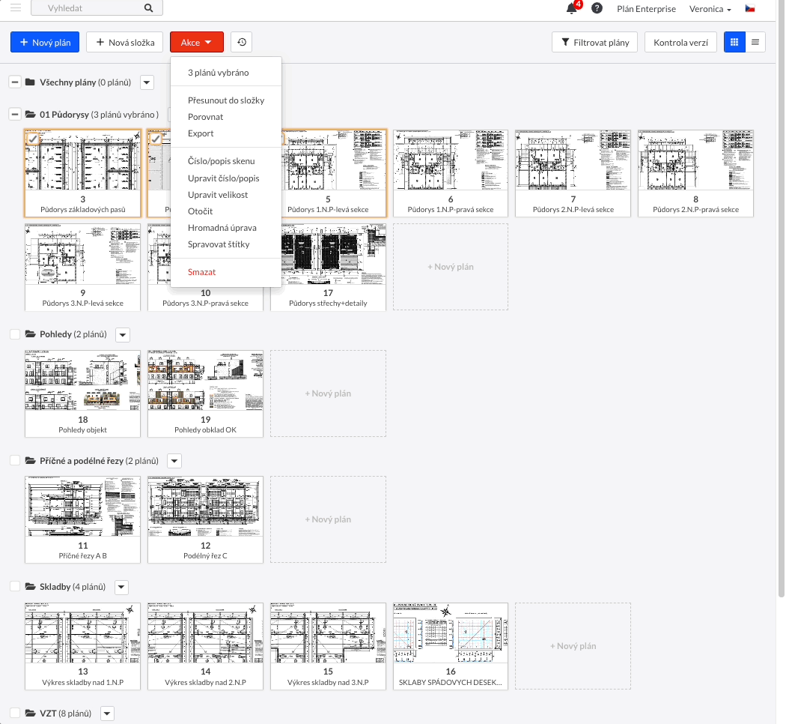Switch to grid view

734,42
